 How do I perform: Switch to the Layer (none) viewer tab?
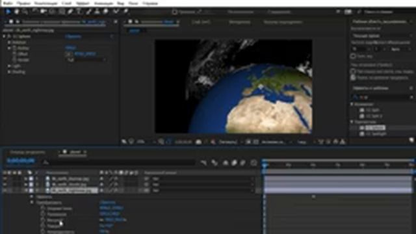click(201, 22)
